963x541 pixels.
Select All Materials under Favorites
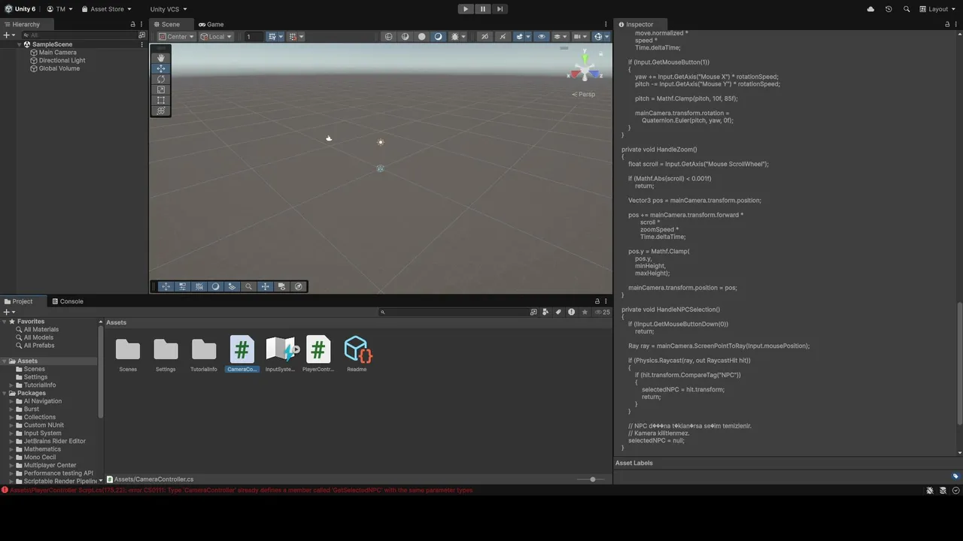point(41,329)
